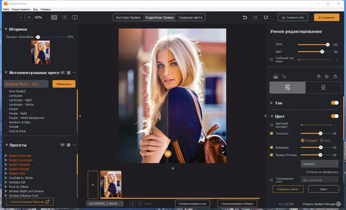Open the Справка menu
The image size is (346, 210).
click(45, 9)
